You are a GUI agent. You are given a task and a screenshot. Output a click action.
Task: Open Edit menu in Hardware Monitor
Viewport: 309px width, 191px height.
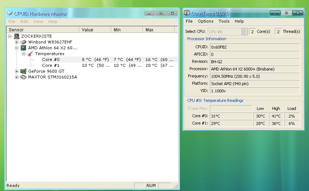(x=24, y=22)
